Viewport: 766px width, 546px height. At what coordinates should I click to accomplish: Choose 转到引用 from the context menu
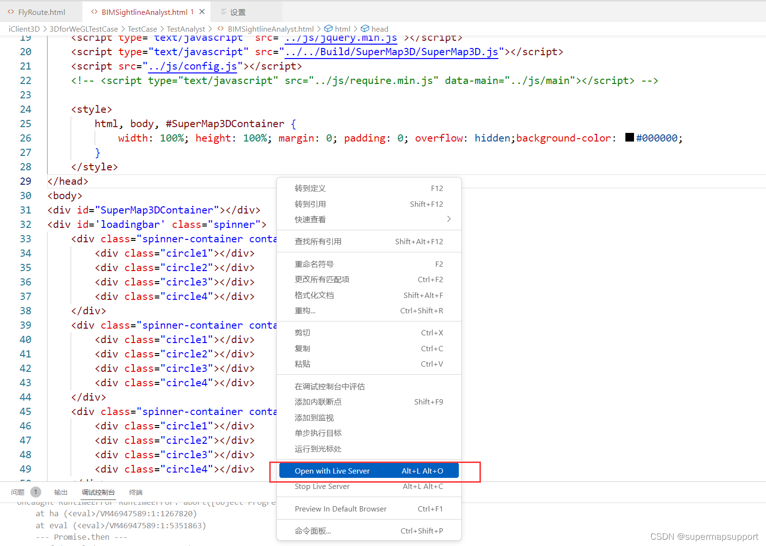(369, 204)
